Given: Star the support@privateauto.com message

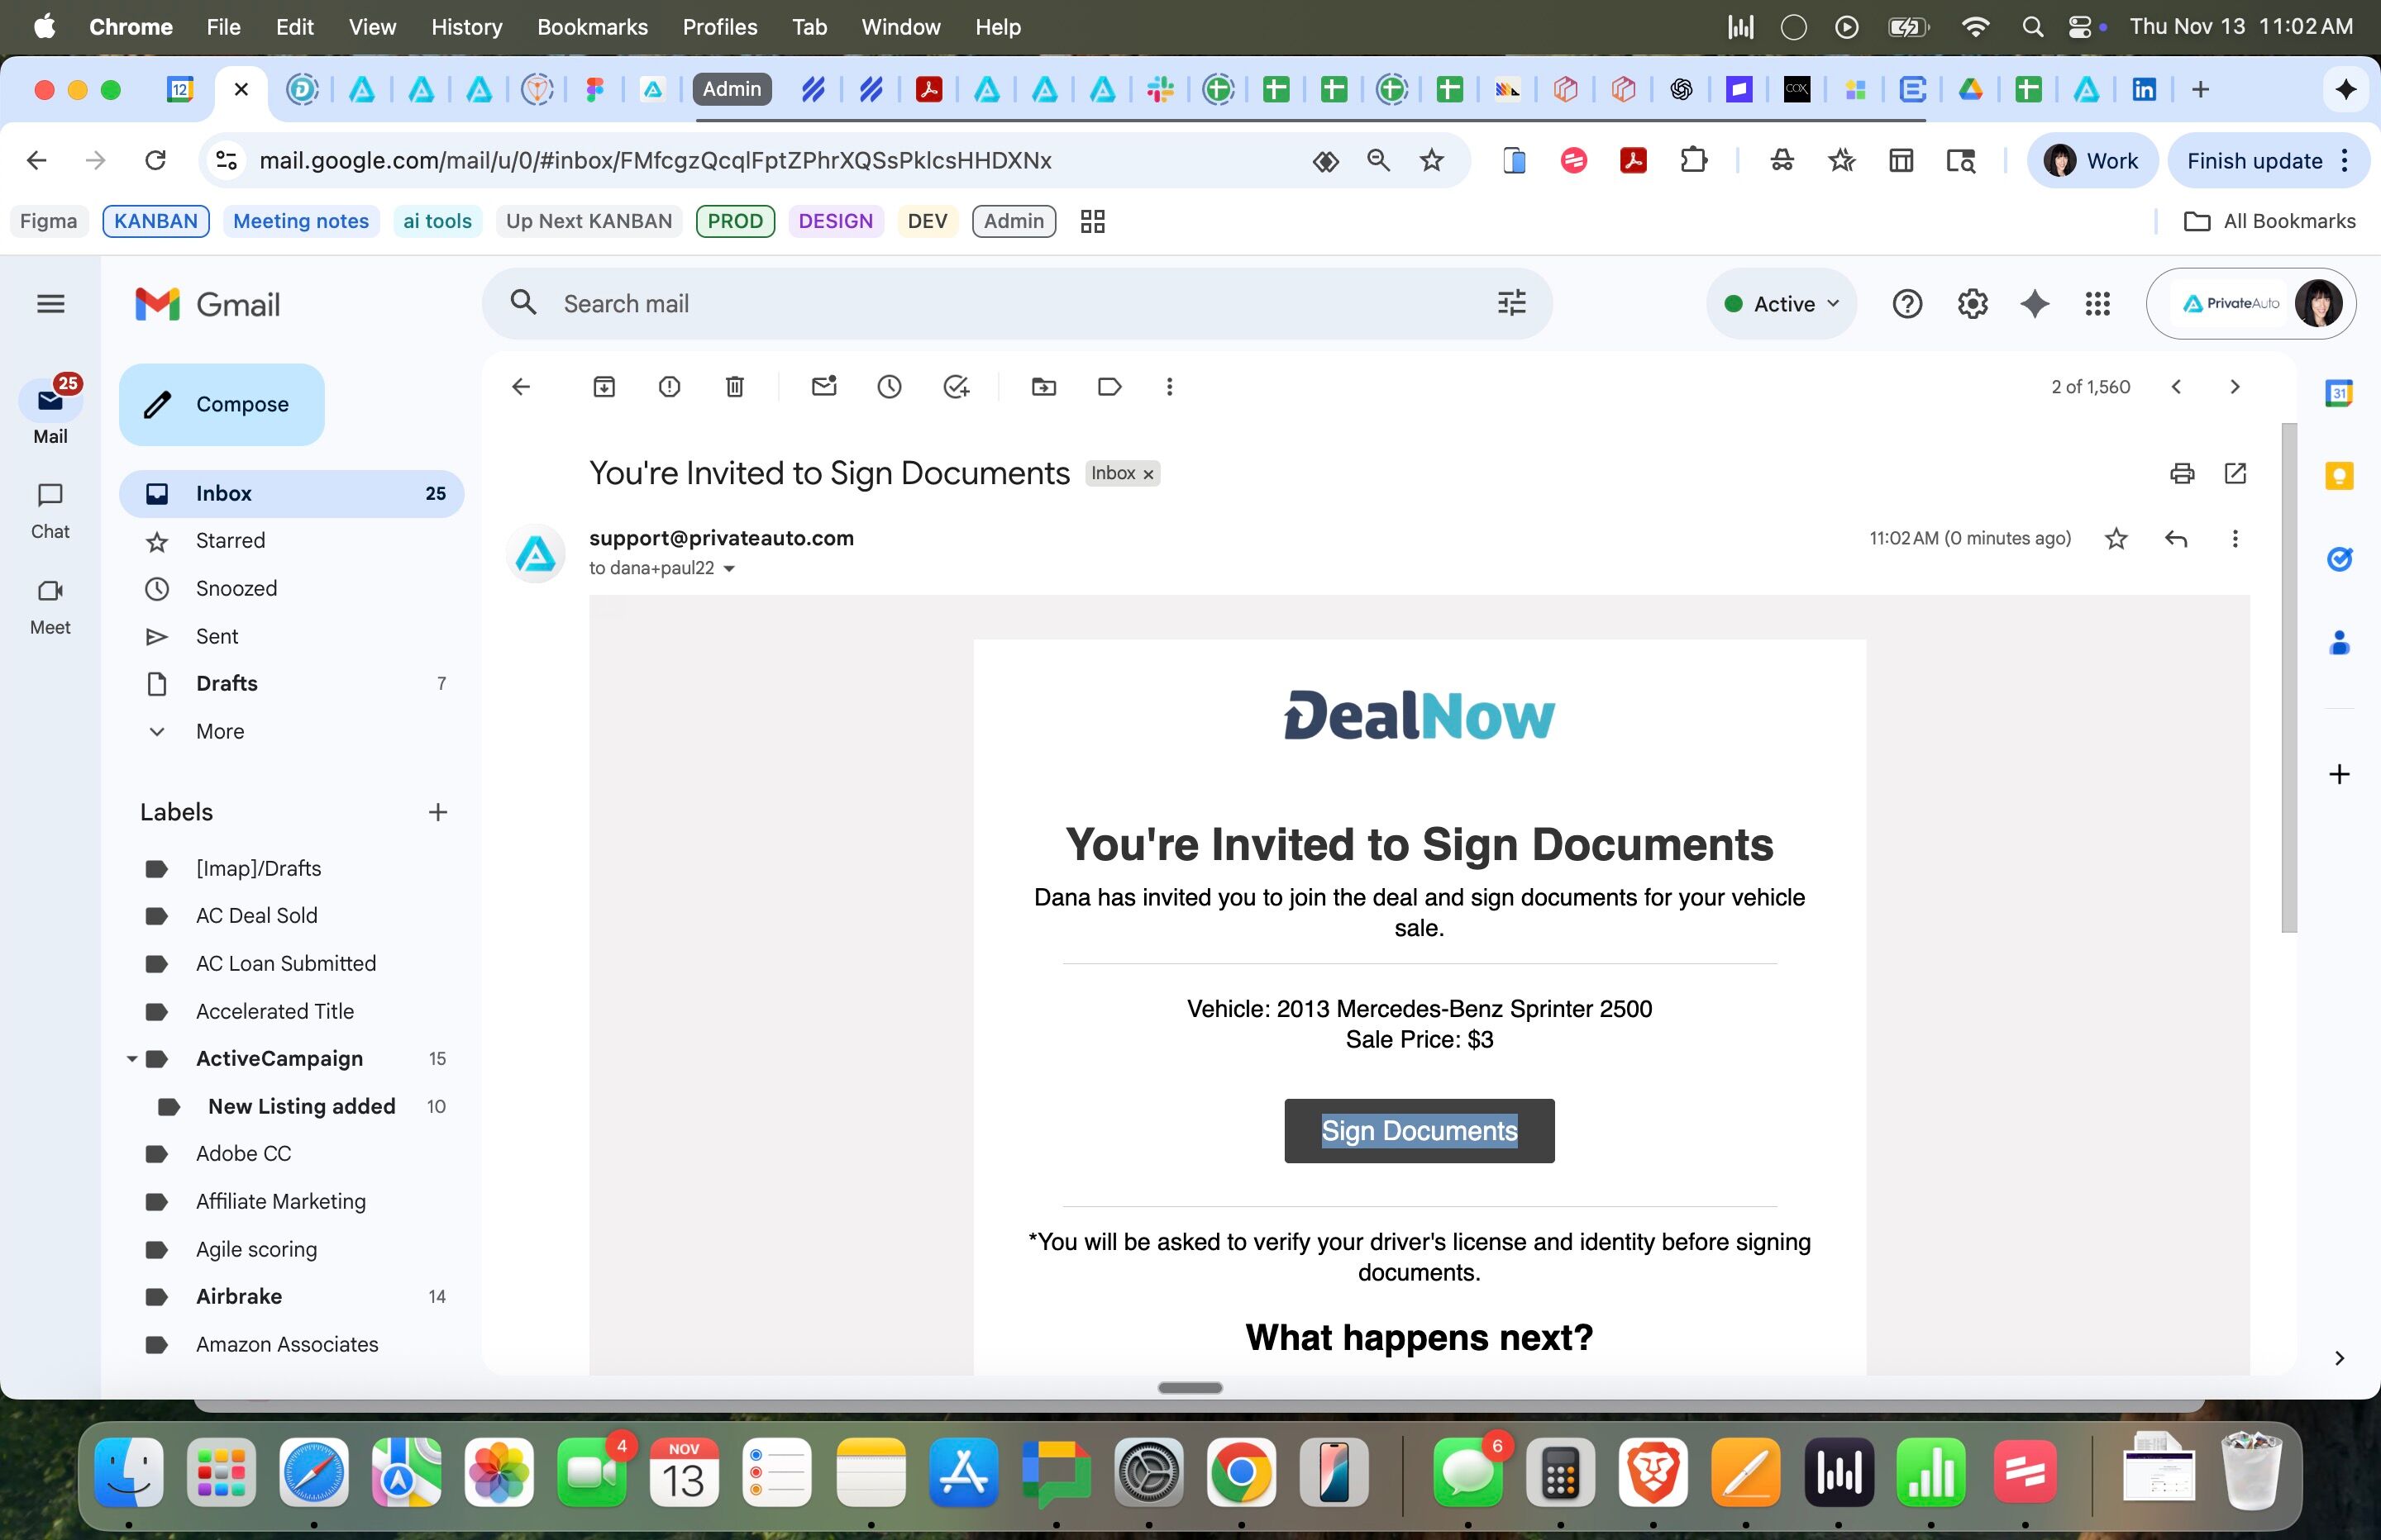Looking at the screenshot, I should click(2116, 539).
